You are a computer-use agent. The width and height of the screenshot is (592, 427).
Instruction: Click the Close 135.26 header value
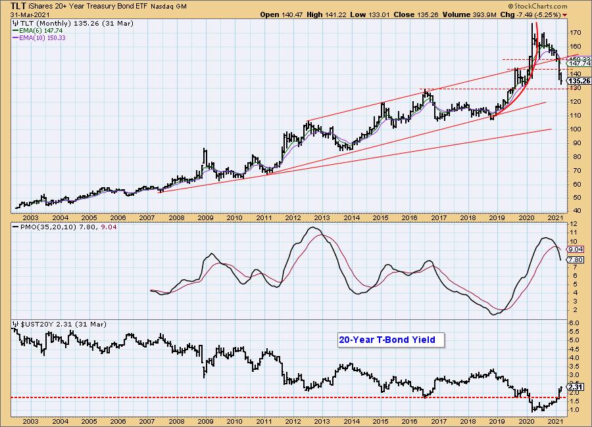click(416, 14)
